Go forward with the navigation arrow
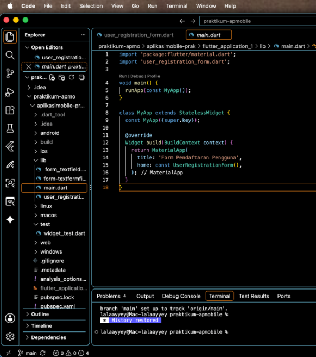The height and width of the screenshot is (357, 316). pyautogui.click(x=193, y=21)
